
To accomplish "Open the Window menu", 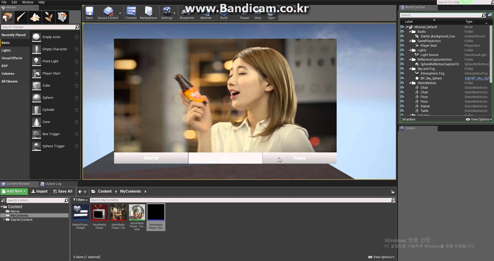I will (x=28, y=2).
